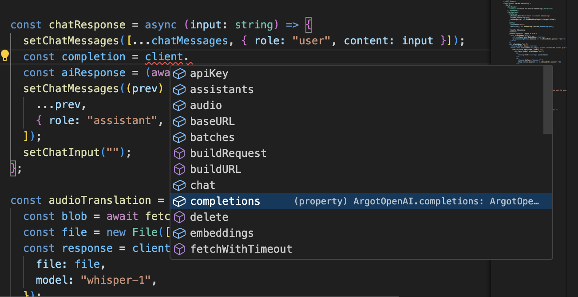Select the fetchWithTimeout suggestion
Viewport: 578px width, 297px height.
tap(361, 249)
